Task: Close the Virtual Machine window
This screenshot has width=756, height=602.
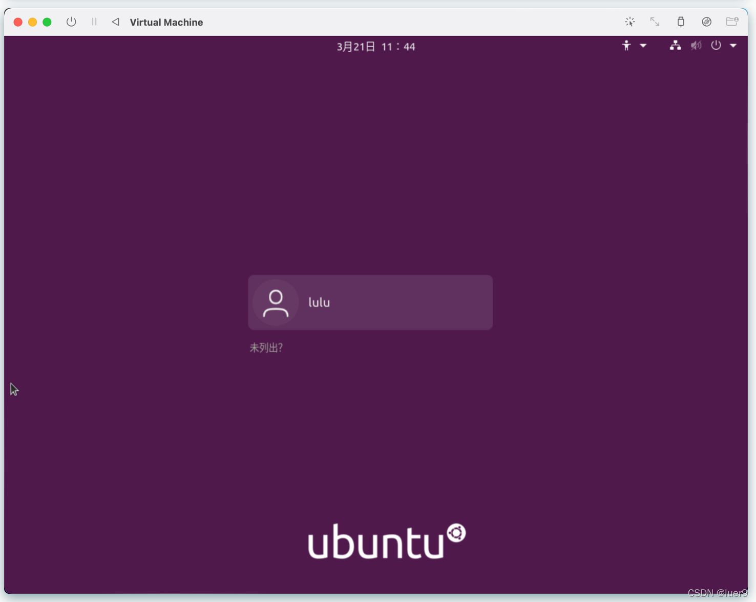Action: point(18,22)
